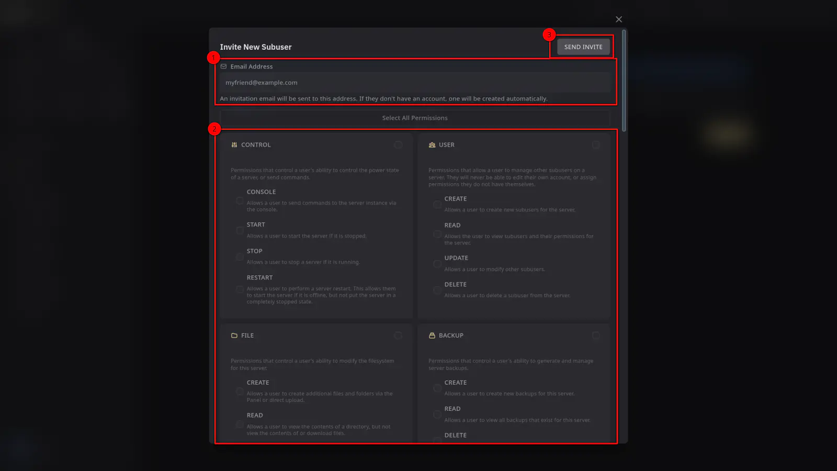This screenshot has width=837, height=471.
Task: Focus the Email Address input field
Action: (415, 83)
